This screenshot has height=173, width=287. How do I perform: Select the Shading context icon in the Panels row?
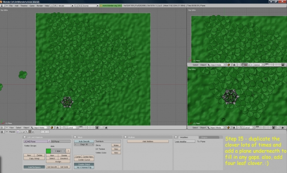coord(24,132)
